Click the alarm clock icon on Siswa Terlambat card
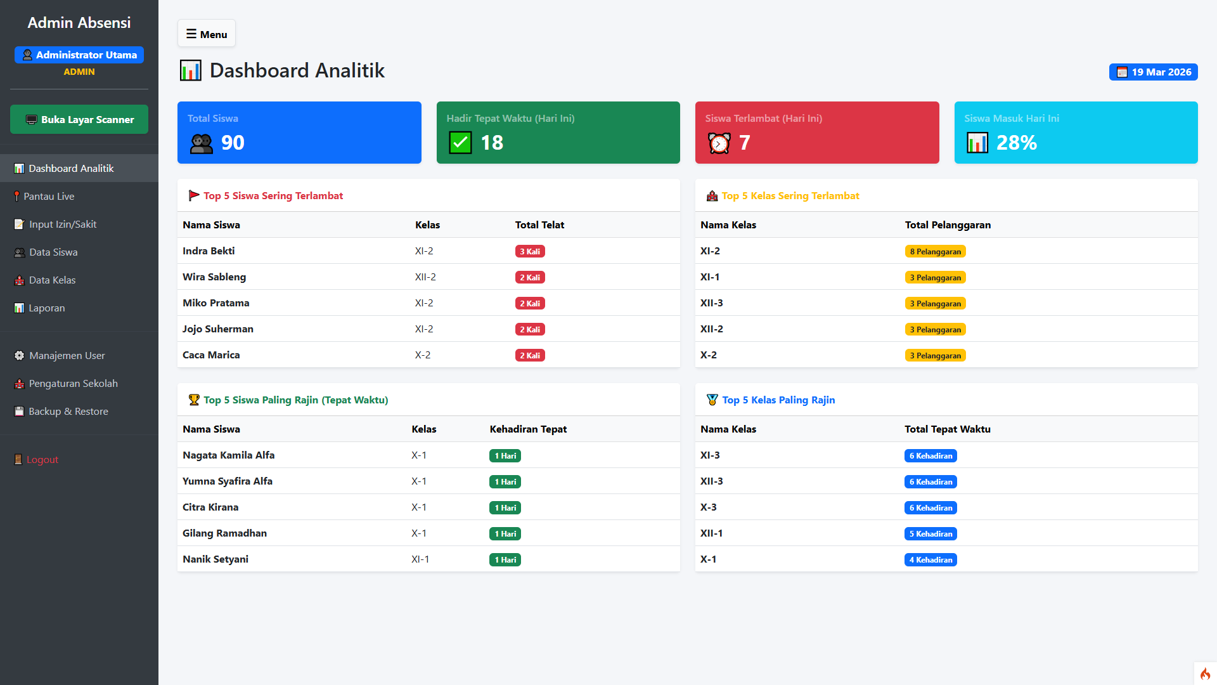 point(719,143)
